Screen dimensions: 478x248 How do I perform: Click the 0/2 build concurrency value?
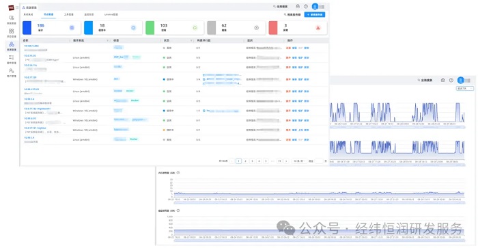tap(198, 67)
